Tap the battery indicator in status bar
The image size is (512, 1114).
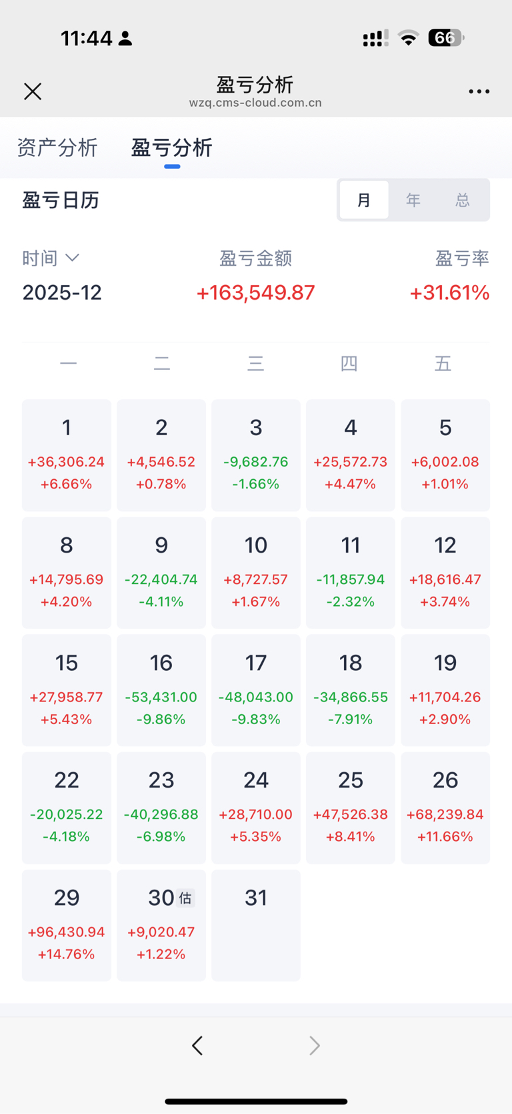(x=446, y=38)
